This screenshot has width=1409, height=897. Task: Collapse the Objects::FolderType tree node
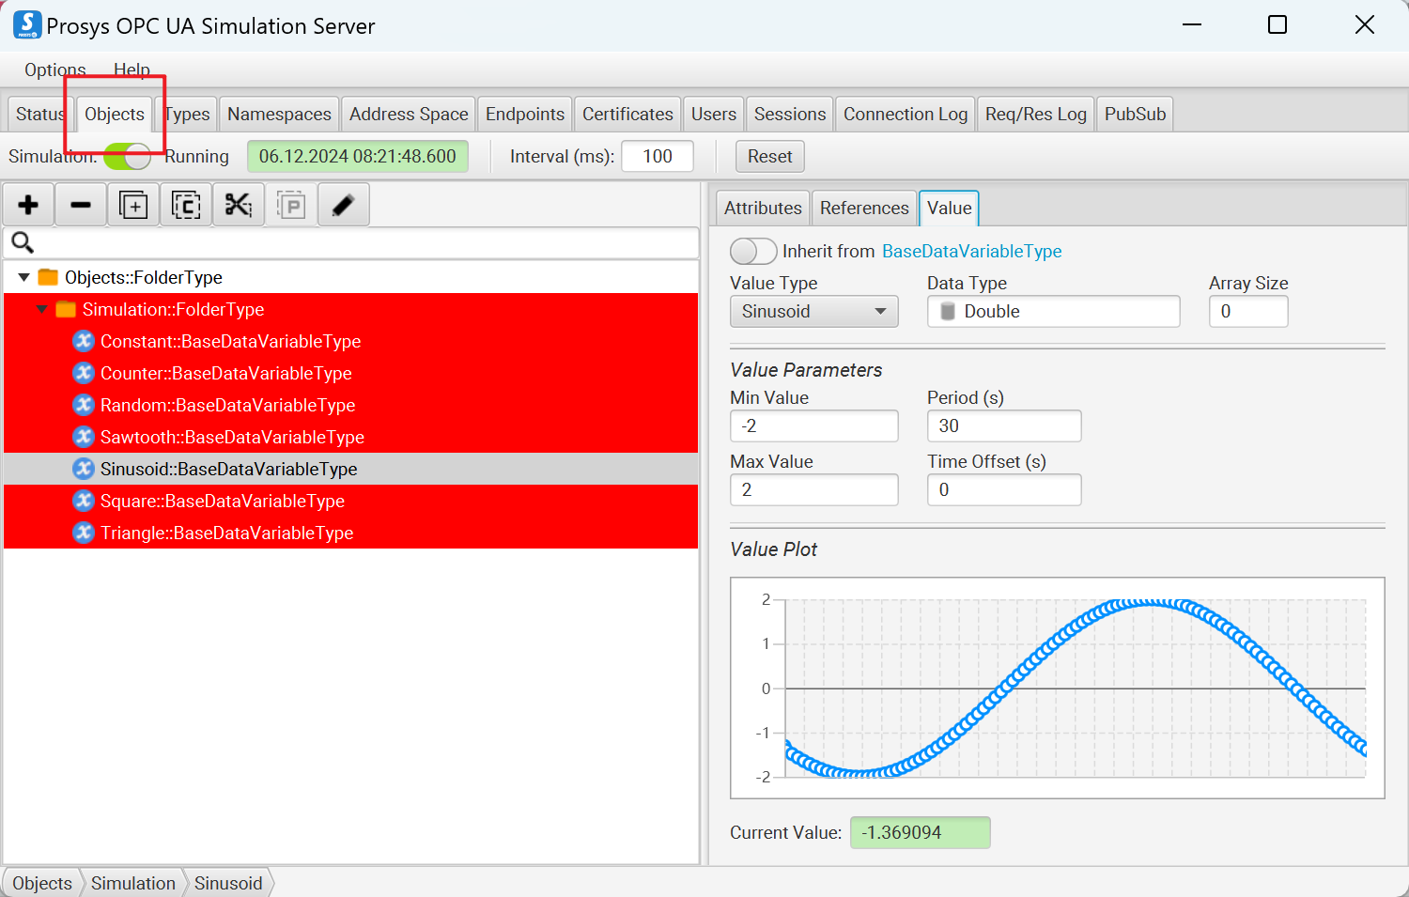click(x=24, y=277)
